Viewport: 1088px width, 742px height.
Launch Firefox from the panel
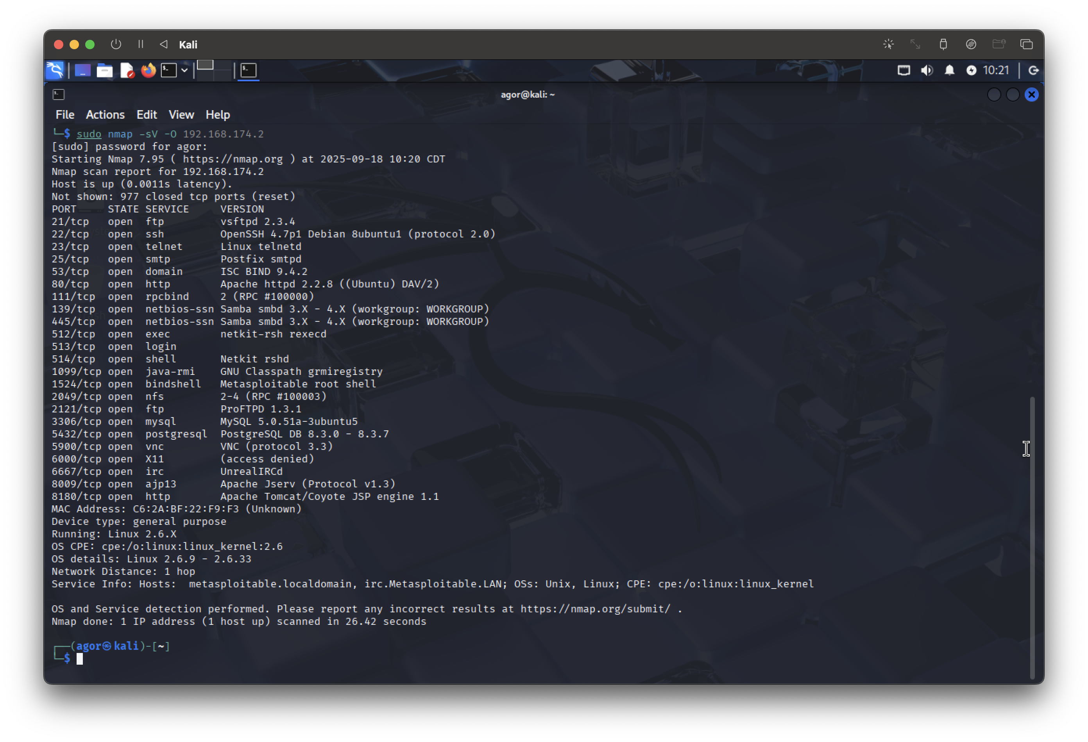(x=149, y=71)
